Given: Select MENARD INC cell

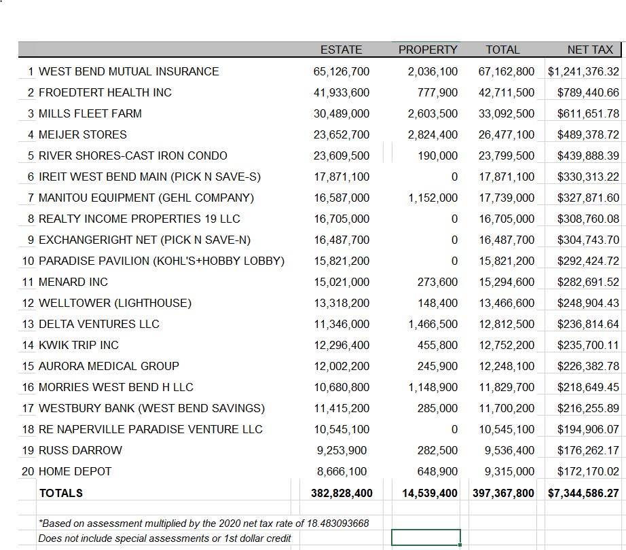Looking at the screenshot, I should pos(73,282).
